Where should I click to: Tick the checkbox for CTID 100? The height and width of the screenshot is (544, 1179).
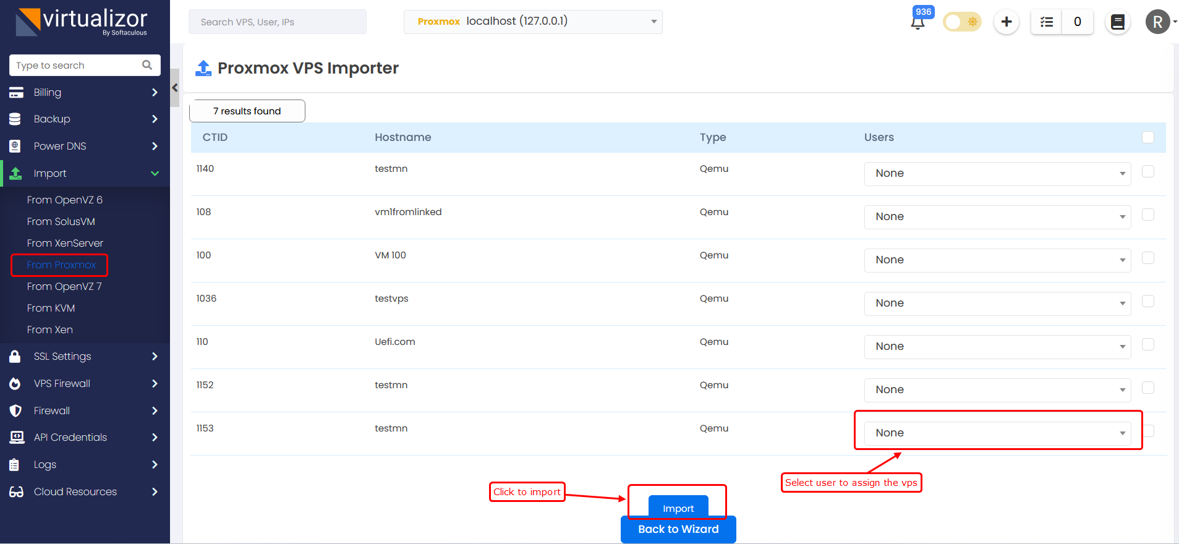pyautogui.click(x=1148, y=258)
